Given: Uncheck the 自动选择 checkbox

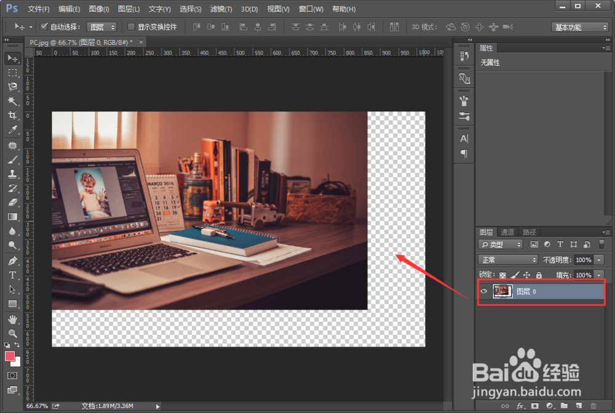Looking at the screenshot, I should (x=44, y=26).
